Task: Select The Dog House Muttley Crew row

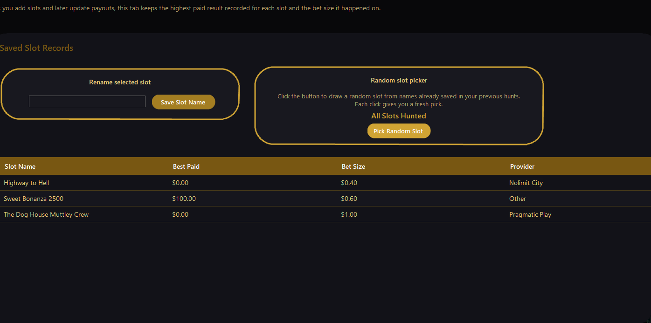Action: point(46,214)
